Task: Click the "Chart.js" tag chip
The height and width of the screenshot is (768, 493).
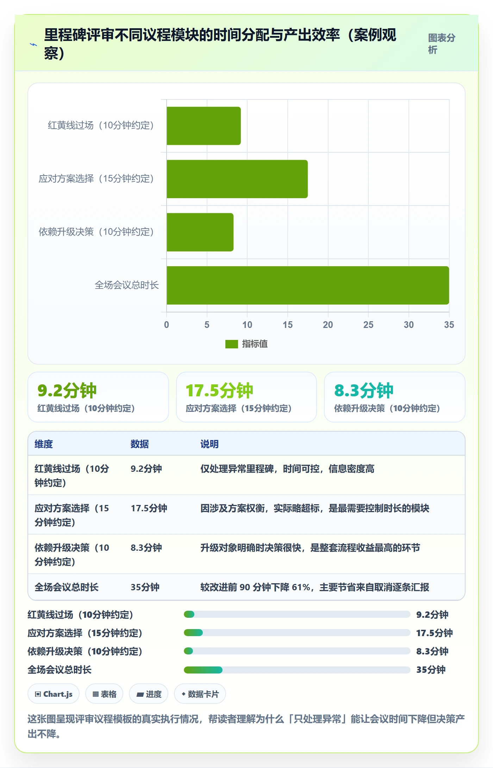Action: (x=54, y=694)
